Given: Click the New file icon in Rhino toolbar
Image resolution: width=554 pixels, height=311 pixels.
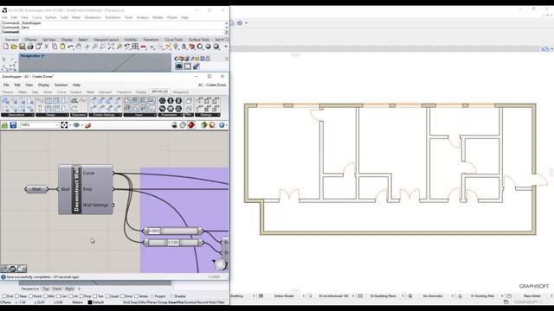Looking at the screenshot, I should 6,47.
